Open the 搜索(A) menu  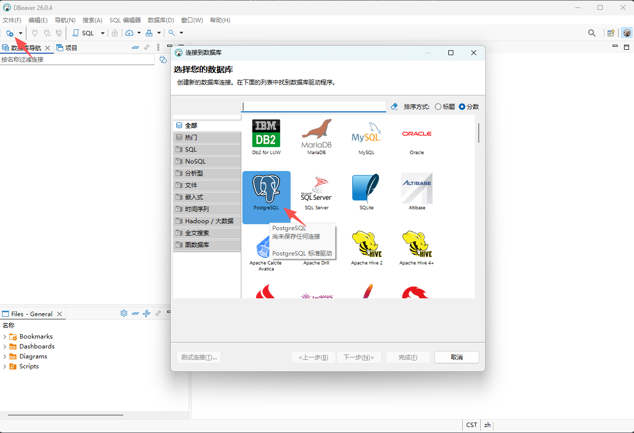93,20
